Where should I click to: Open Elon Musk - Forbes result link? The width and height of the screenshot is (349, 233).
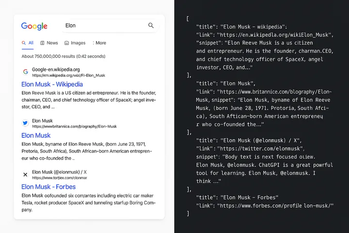(48, 187)
